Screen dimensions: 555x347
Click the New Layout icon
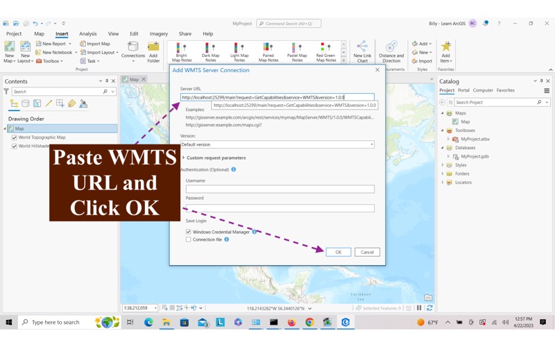point(25,46)
